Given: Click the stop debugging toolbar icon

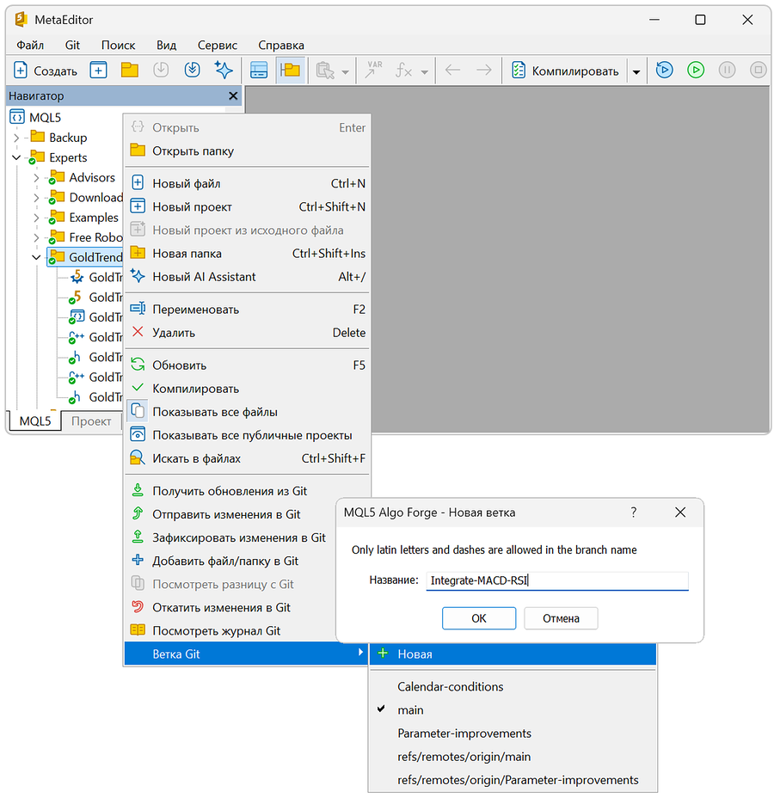Looking at the screenshot, I should coord(758,71).
